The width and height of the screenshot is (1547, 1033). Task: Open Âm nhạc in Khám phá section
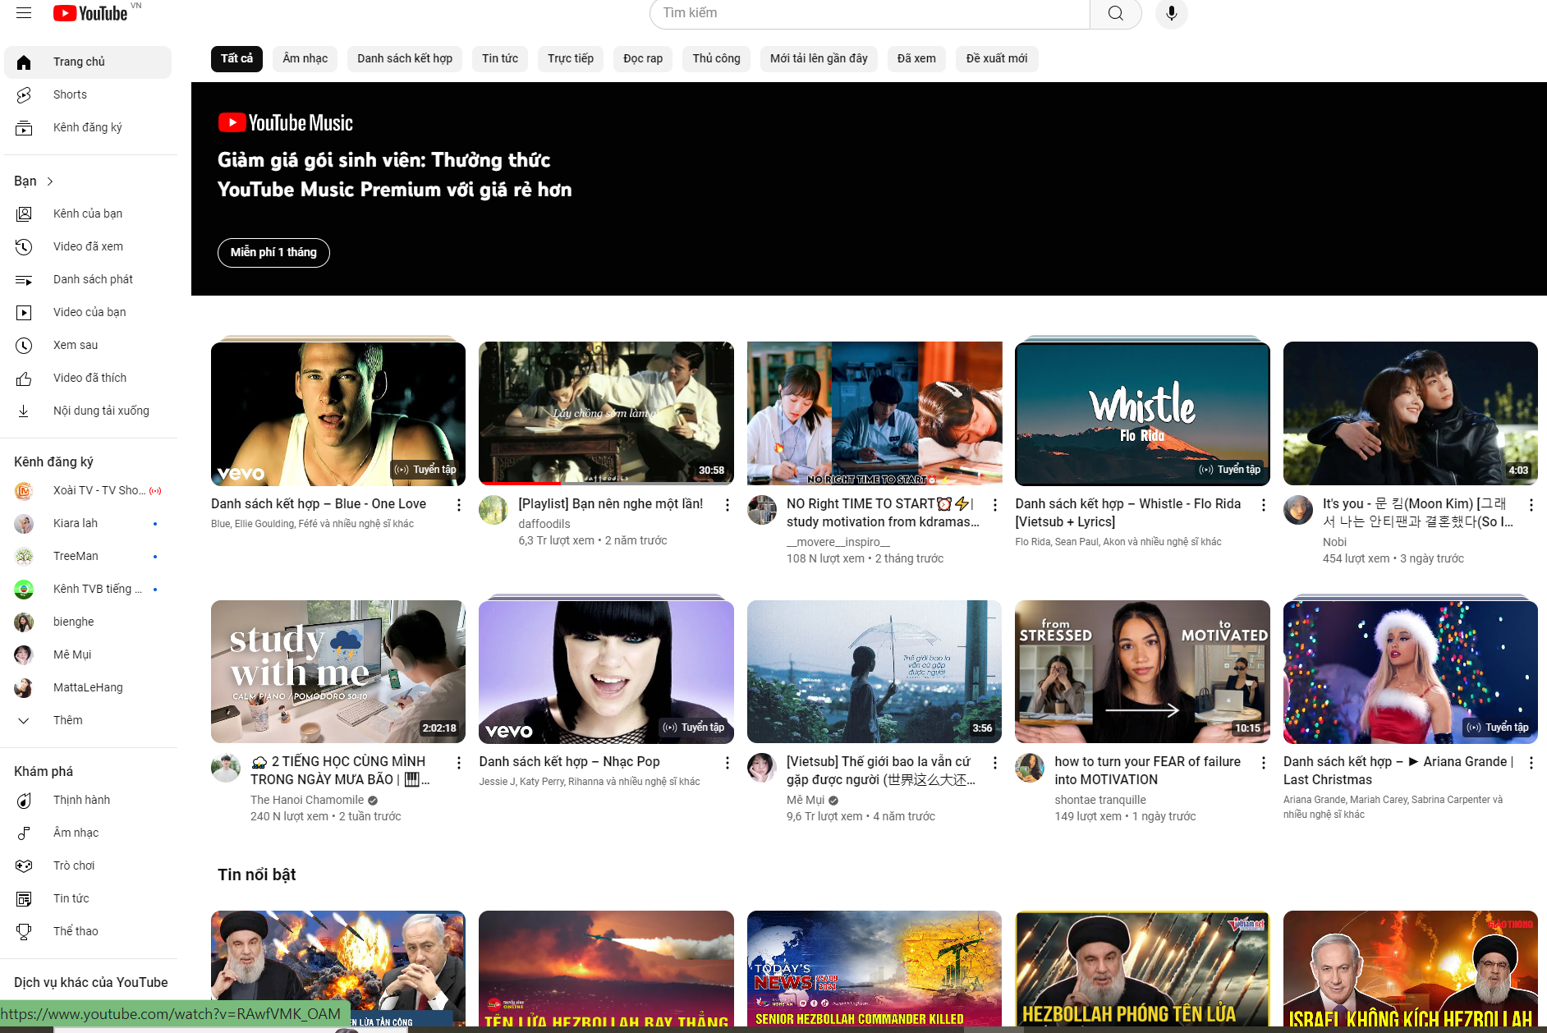[x=88, y=833]
